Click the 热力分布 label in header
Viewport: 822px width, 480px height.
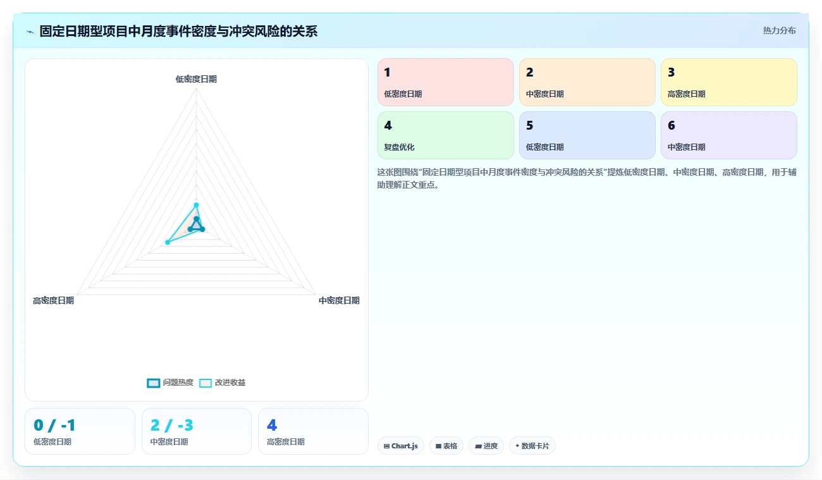779,30
